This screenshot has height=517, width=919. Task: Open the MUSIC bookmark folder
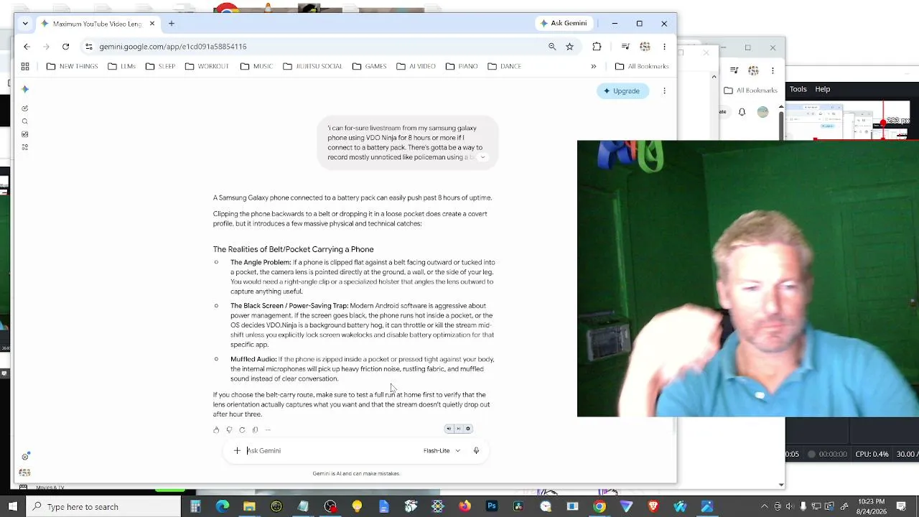pyautogui.click(x=256, y=66)
